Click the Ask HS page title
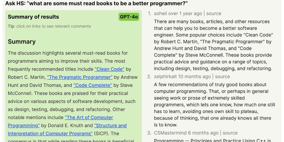The height and width of the screenshot is (142, 284). click(x=97, y=4)
